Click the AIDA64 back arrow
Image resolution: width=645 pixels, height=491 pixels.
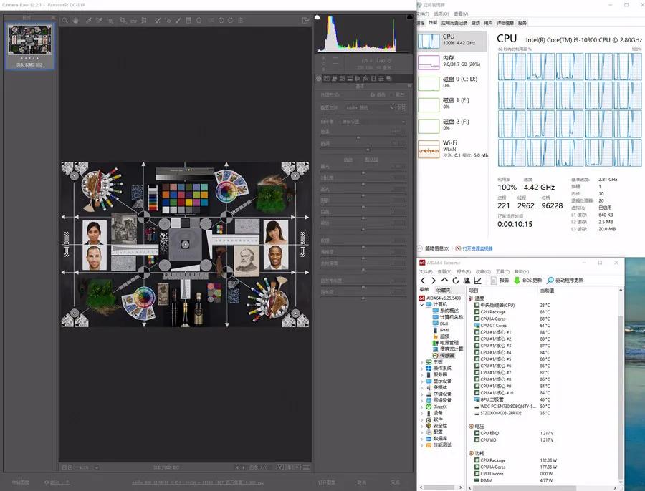click(x=422, y=281)
